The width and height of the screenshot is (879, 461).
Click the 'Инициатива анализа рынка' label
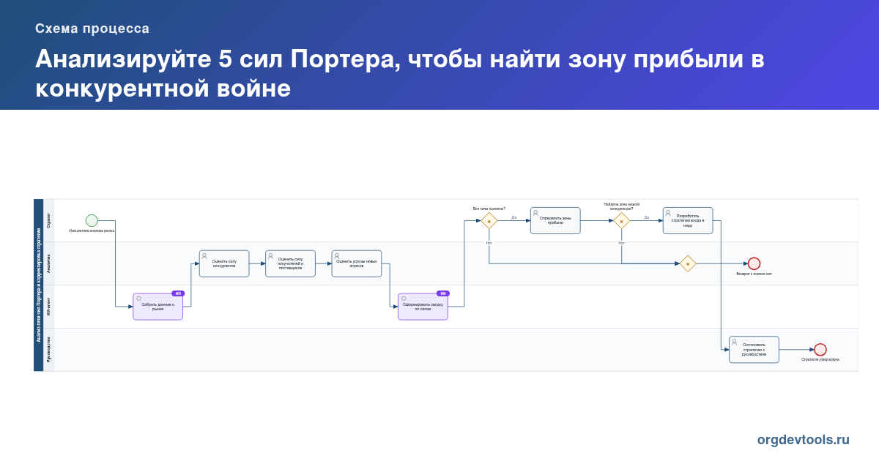92,230
